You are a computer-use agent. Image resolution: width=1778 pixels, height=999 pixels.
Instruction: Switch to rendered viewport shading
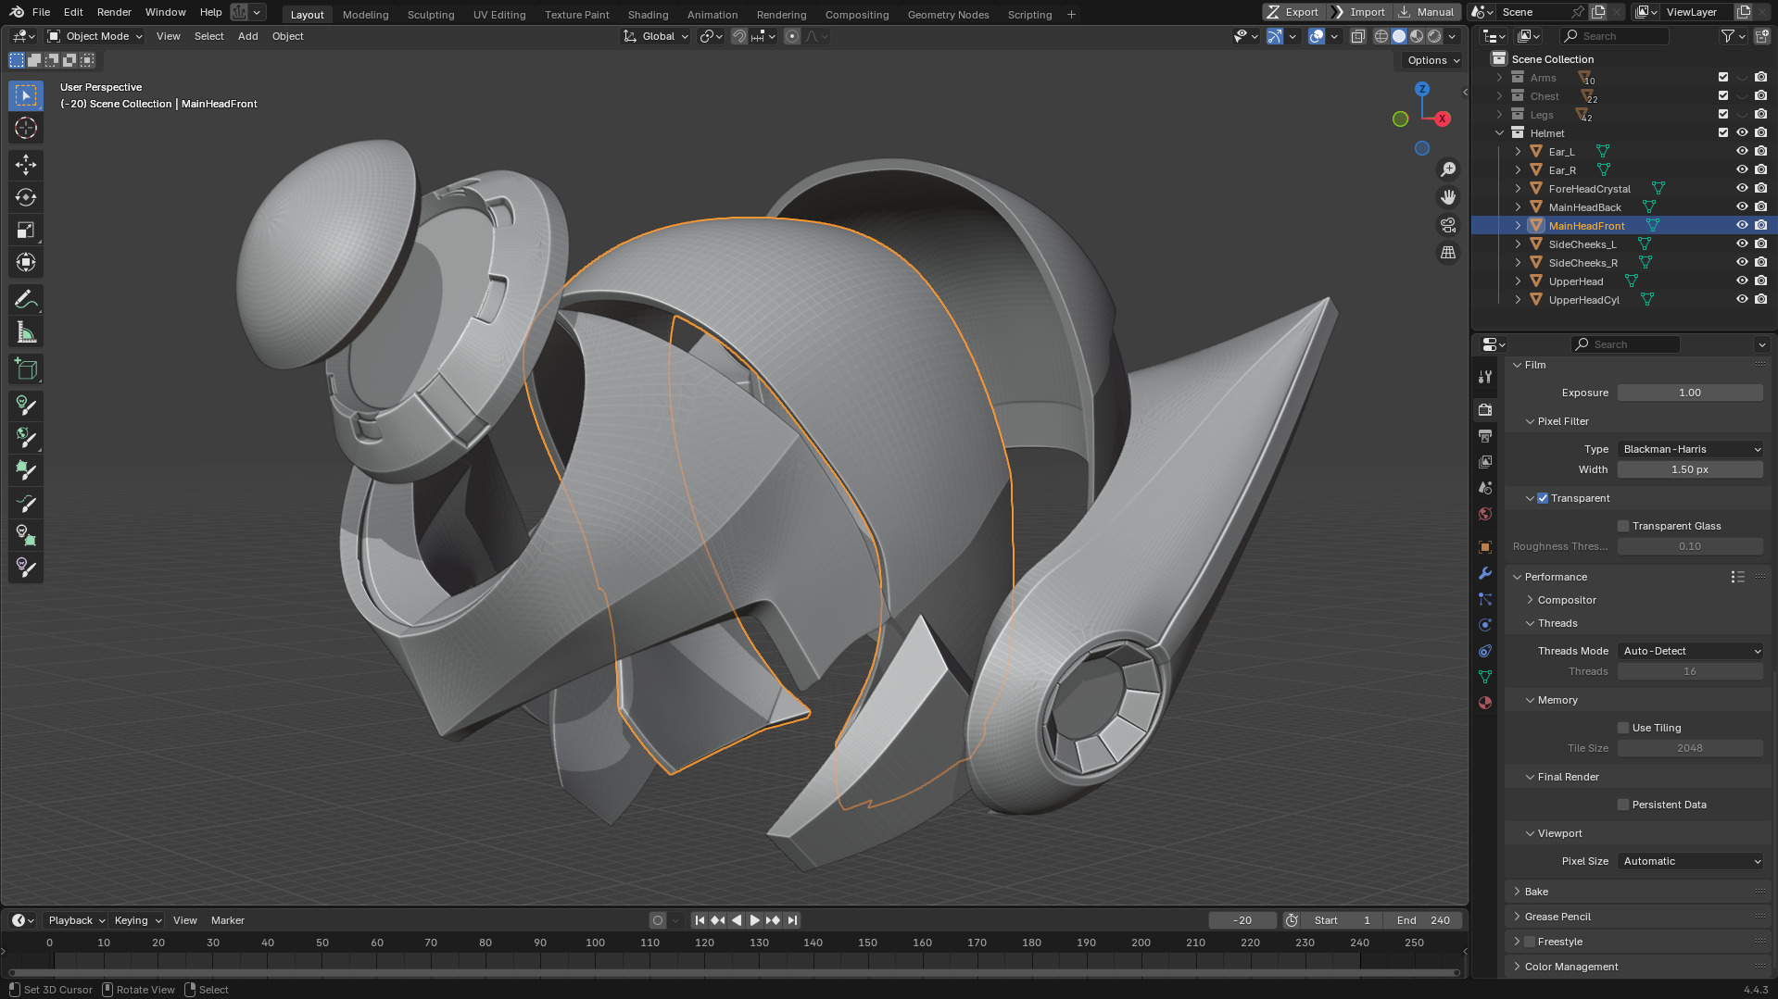(x=1434, y=36)
